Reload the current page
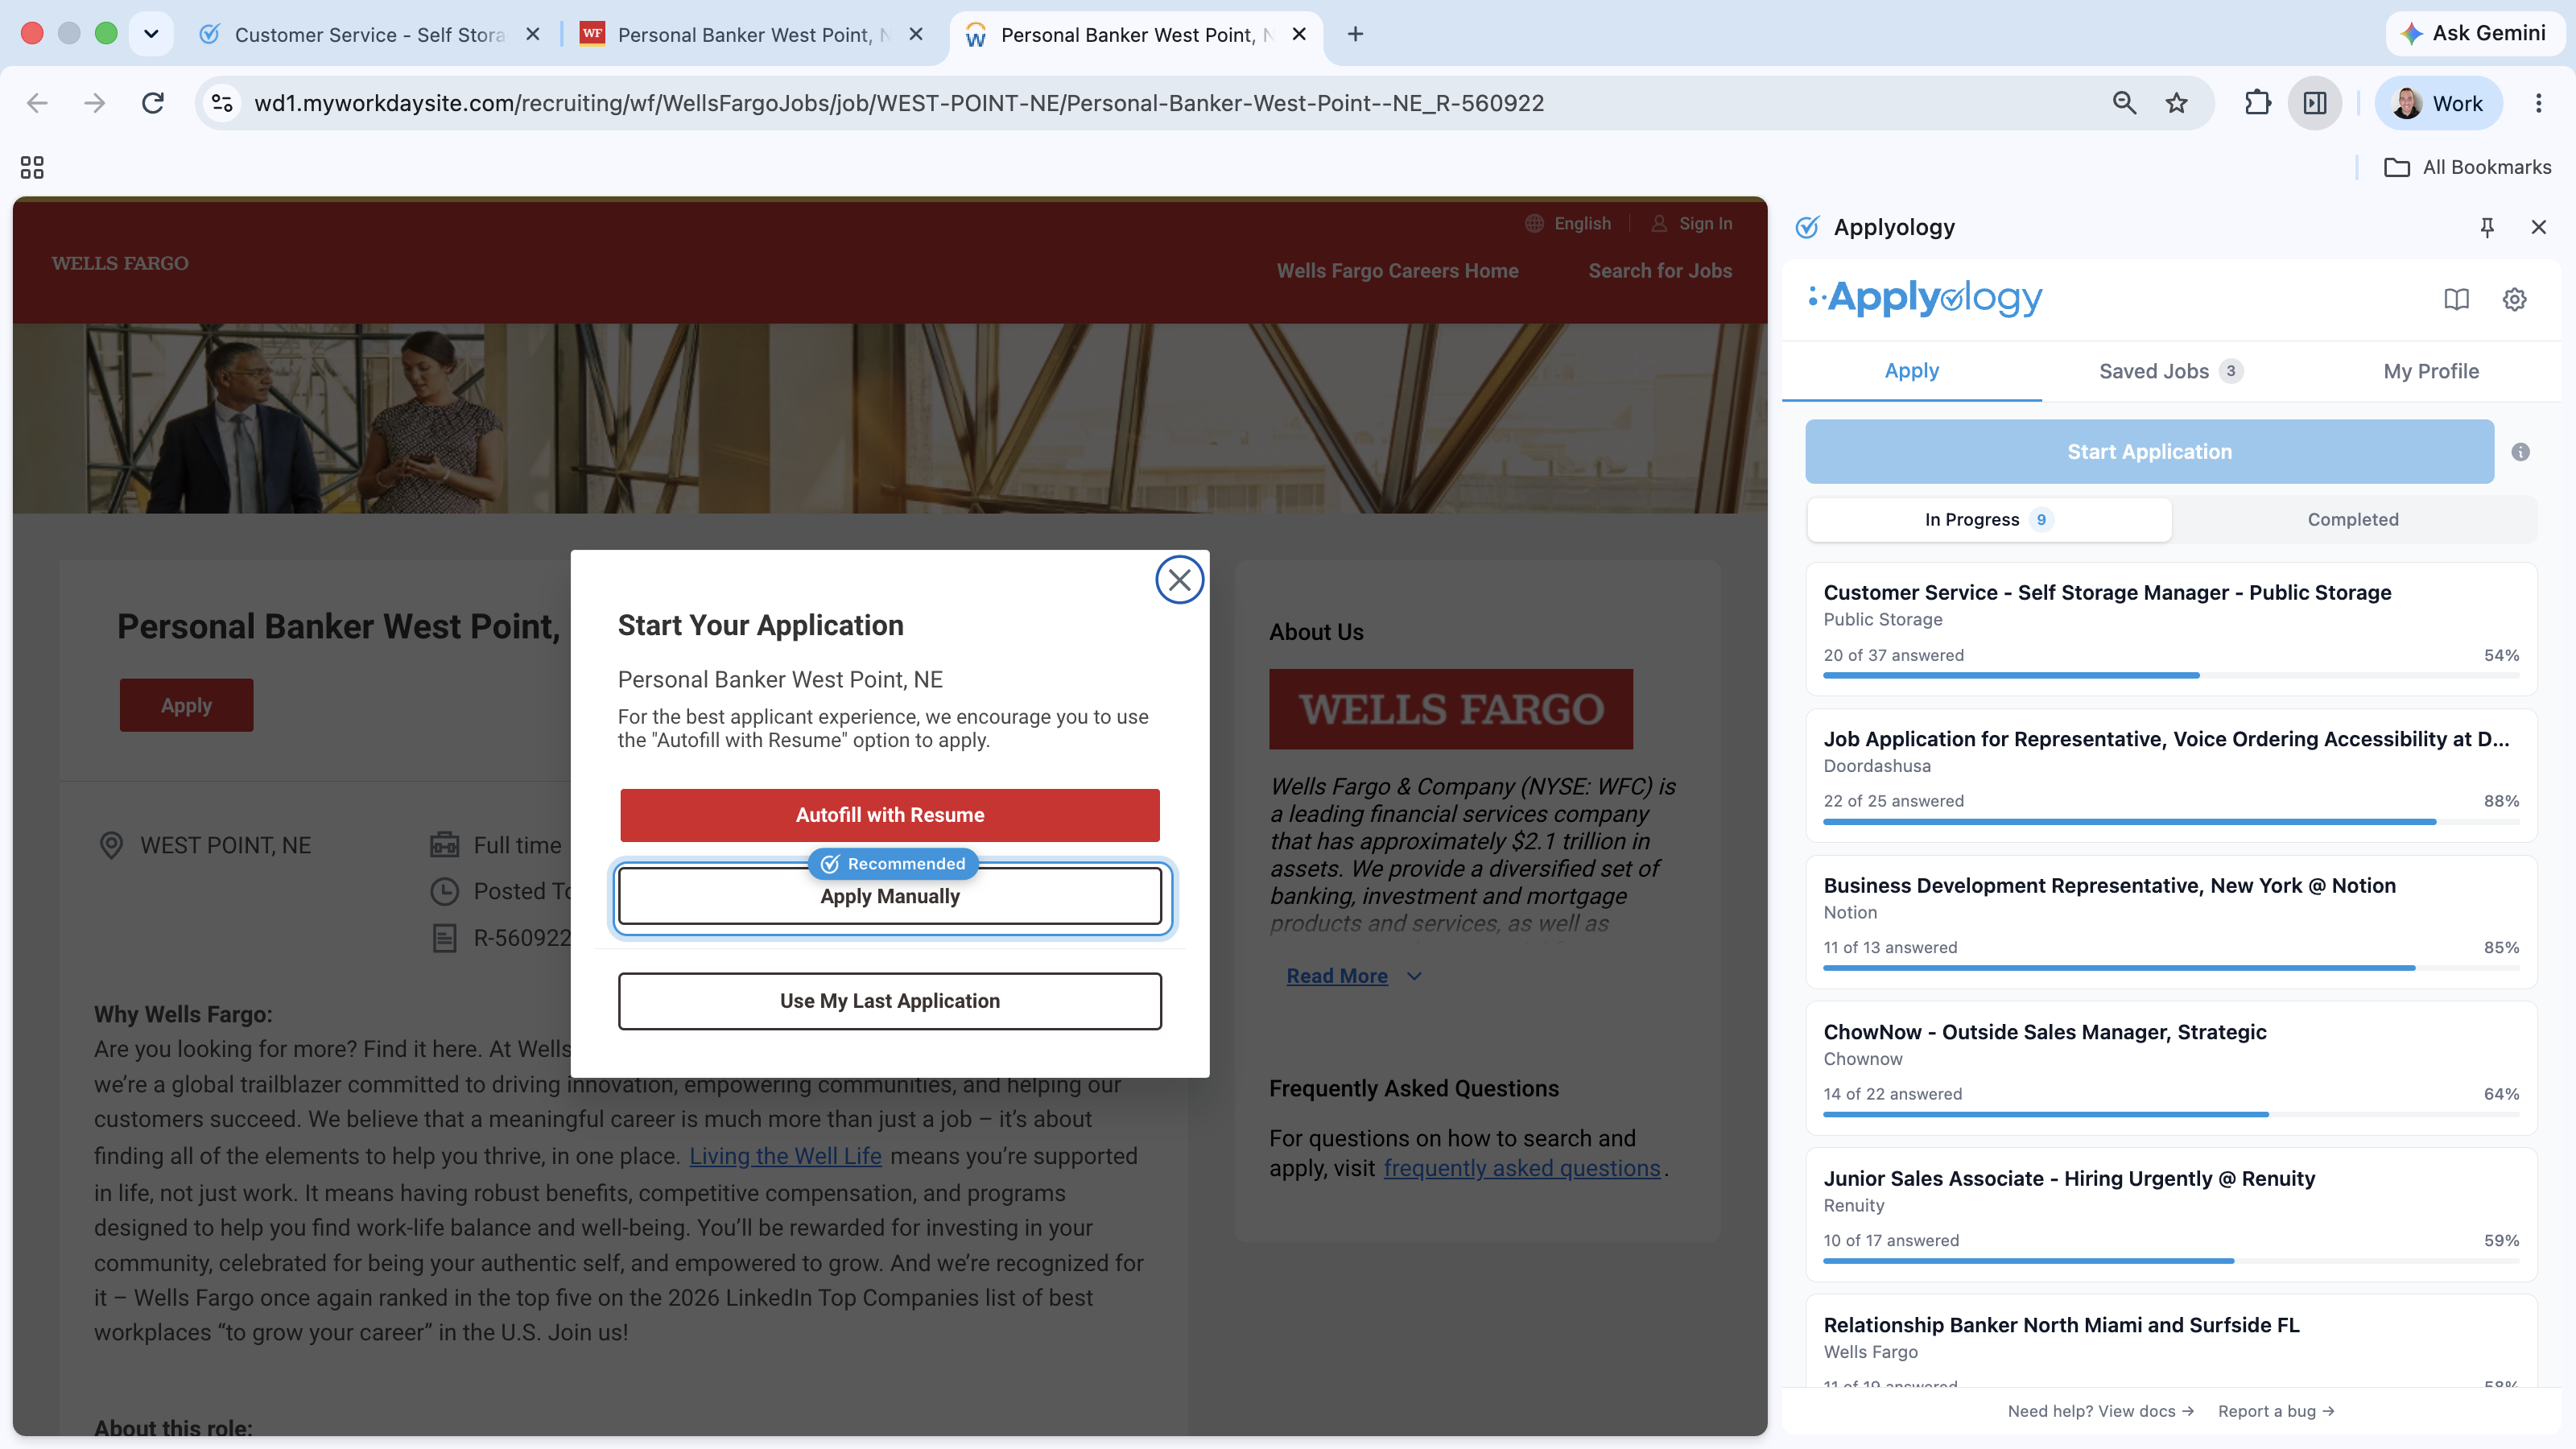The width and height of the screenshot is (2576, 1449). (x=152, y=103)
